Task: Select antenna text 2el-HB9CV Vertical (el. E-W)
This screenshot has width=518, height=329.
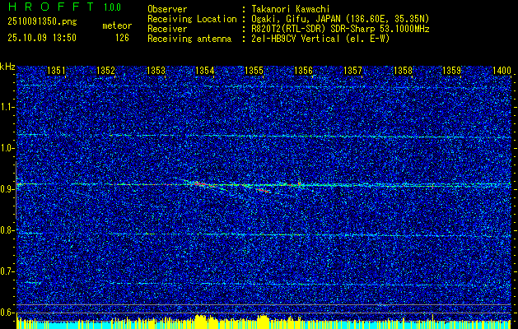Action: [x=320, y=39]
